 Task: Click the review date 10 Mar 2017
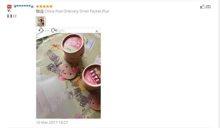pos(52,123)
